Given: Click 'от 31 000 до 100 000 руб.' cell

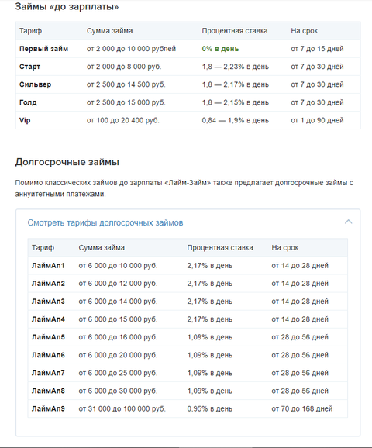Looking at the screenshot, I should coord(122,408).
